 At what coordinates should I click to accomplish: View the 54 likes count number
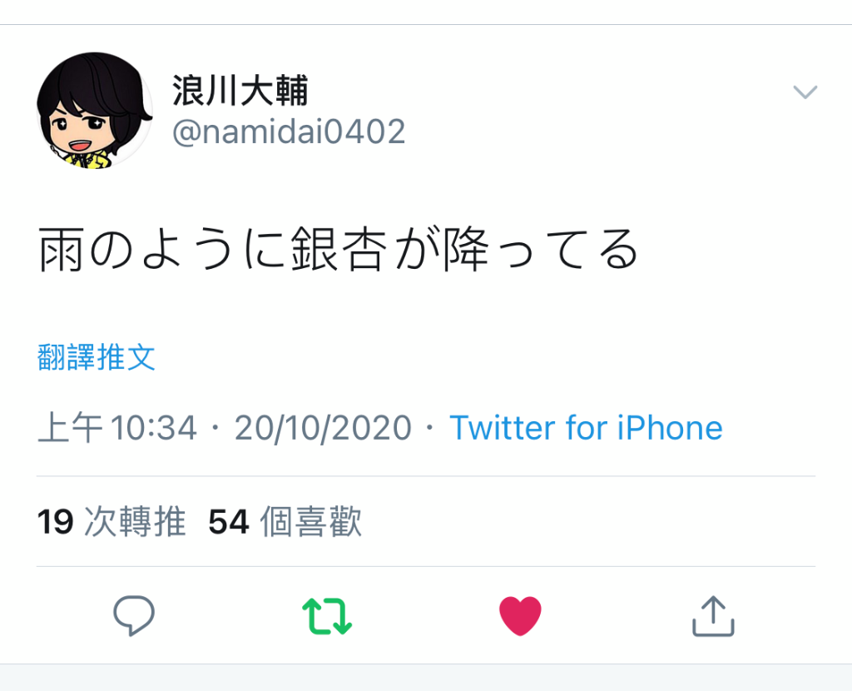coord(229,522)
